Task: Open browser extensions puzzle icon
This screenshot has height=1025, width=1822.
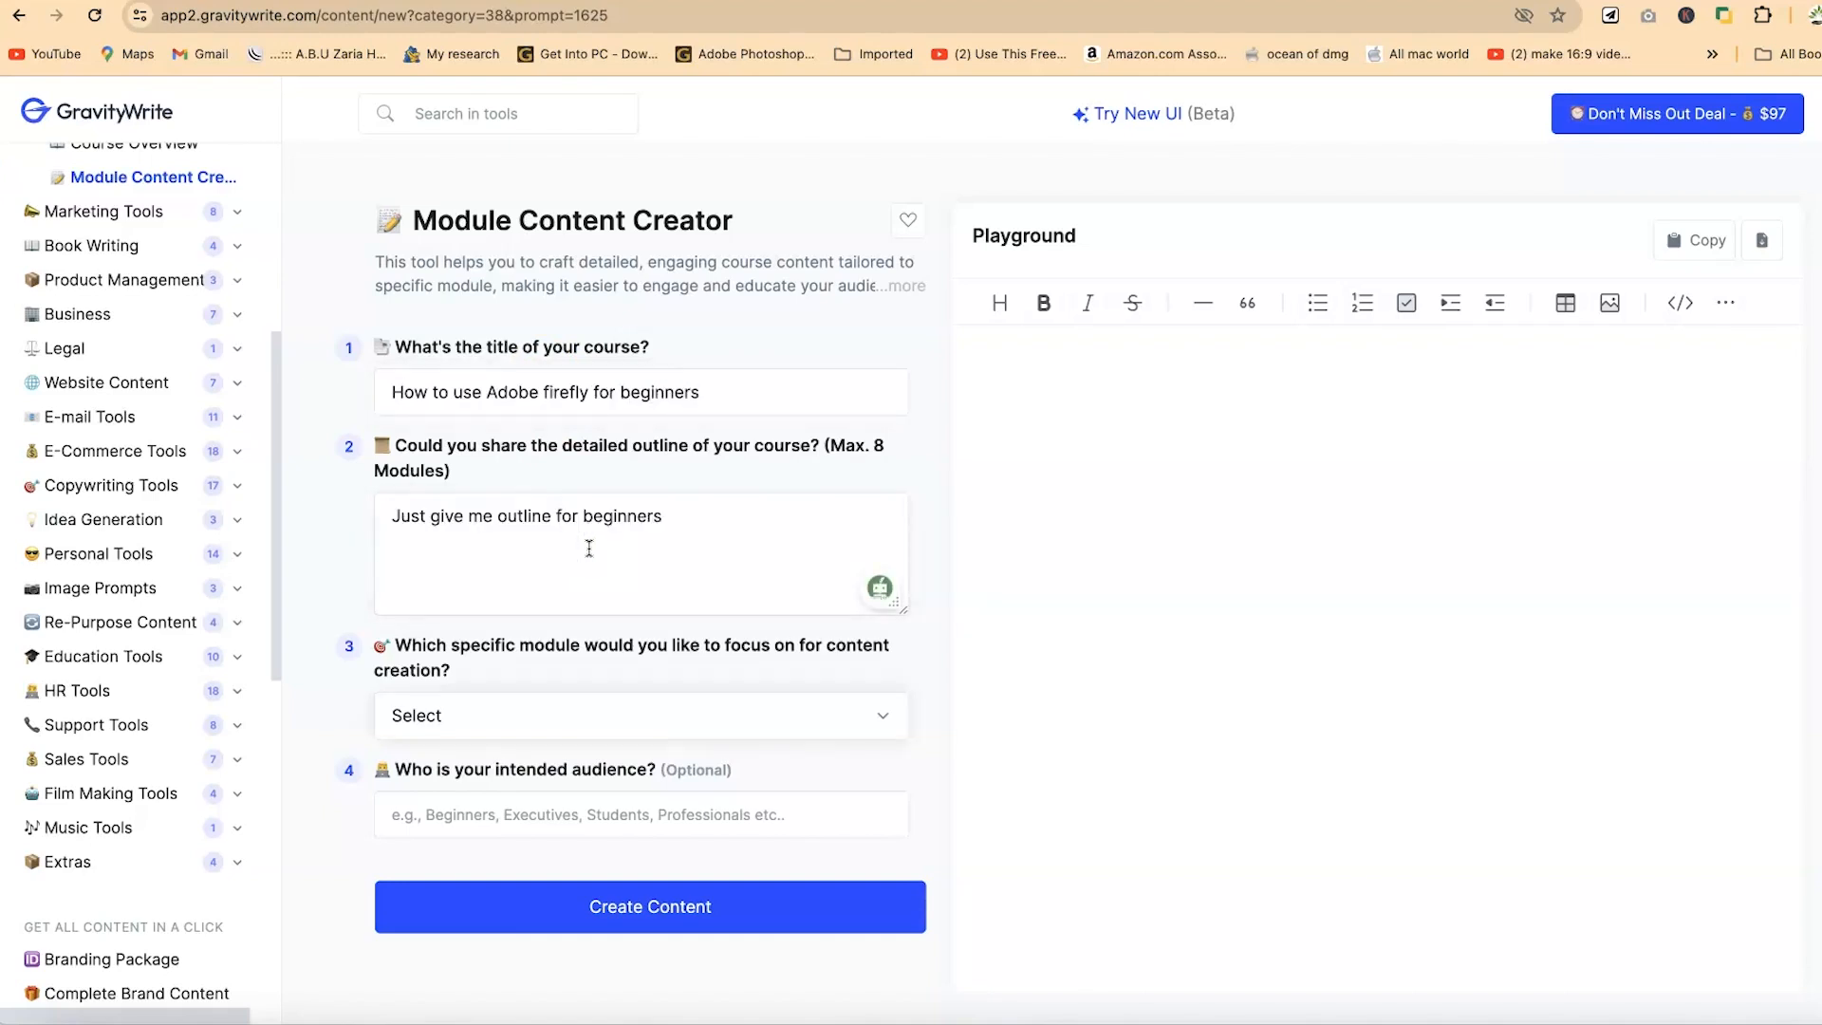Action: pyautogui.click(x=1762, y=15)
